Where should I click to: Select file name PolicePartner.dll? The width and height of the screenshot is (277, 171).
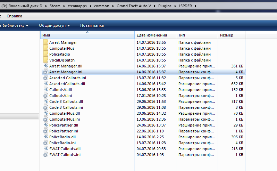(x=64, y=125)
